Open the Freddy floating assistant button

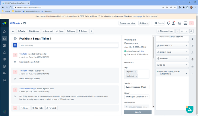(x=190, y=109)
